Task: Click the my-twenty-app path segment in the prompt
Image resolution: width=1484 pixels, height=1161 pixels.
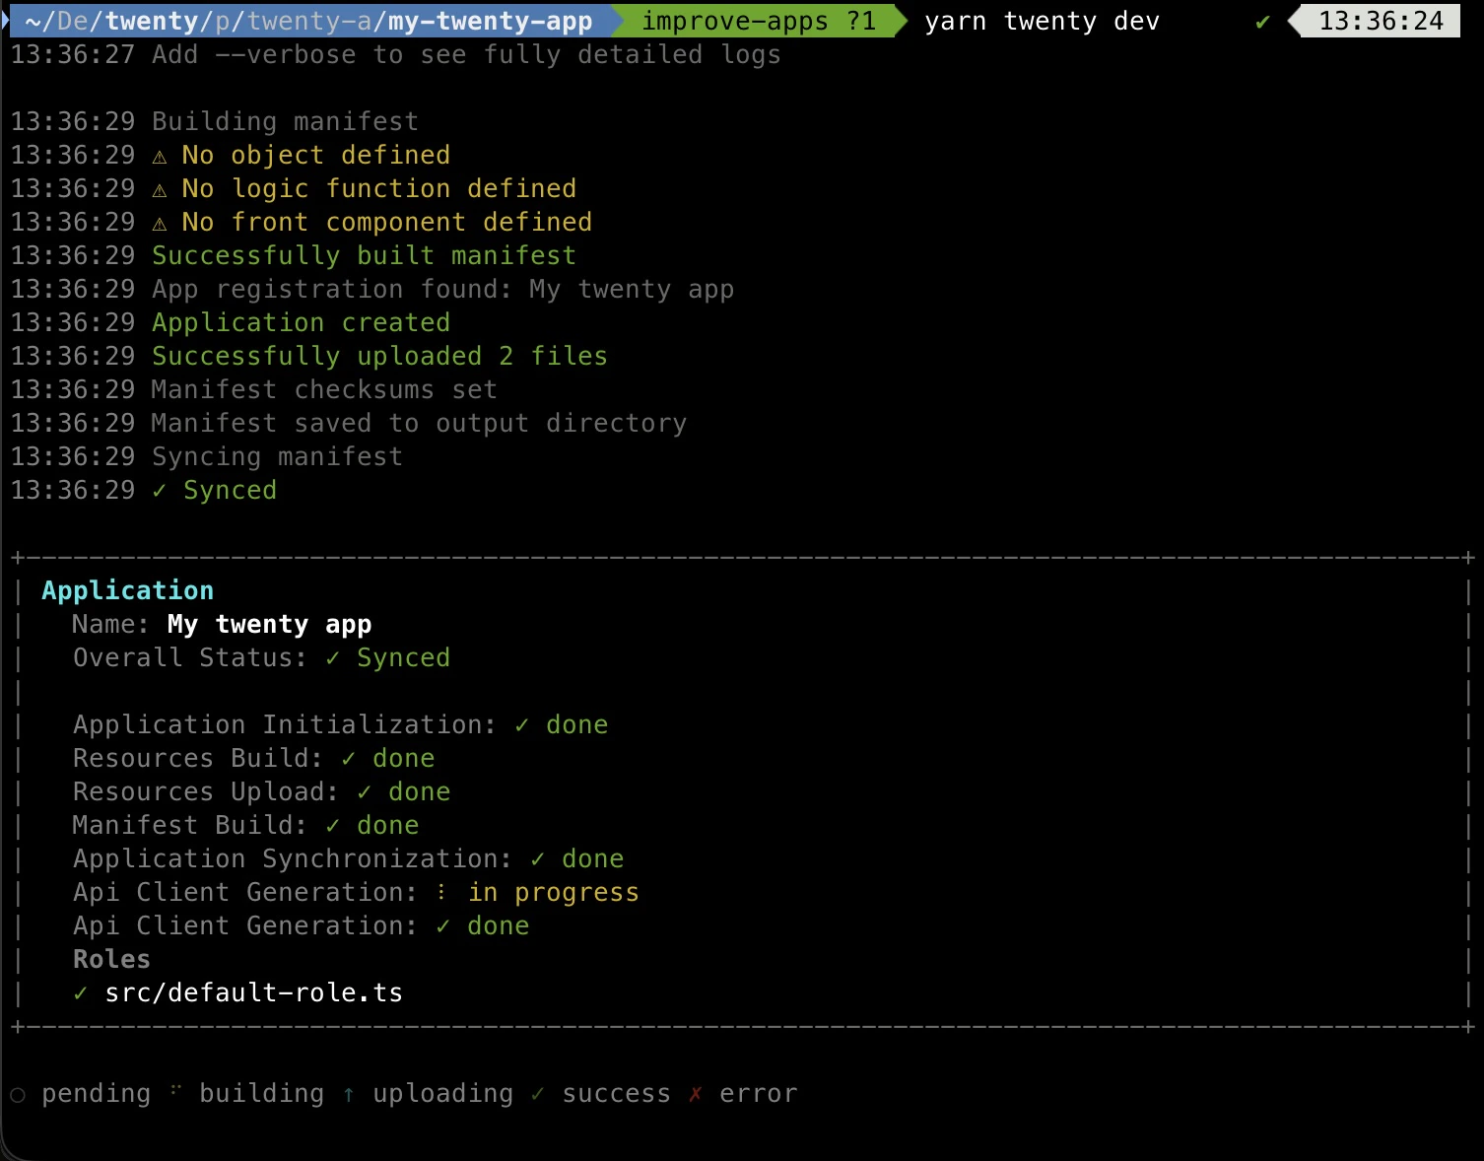Action: click(490, 21)
